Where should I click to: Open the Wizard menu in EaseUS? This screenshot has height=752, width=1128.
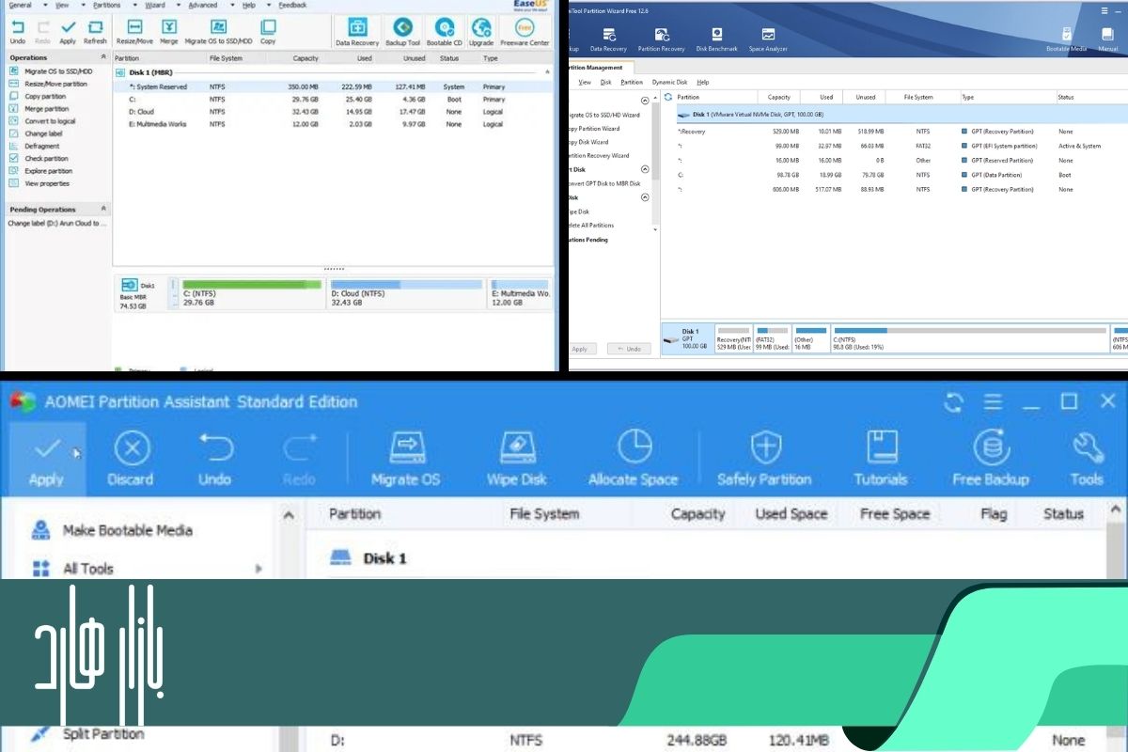[x=155, y=5]
